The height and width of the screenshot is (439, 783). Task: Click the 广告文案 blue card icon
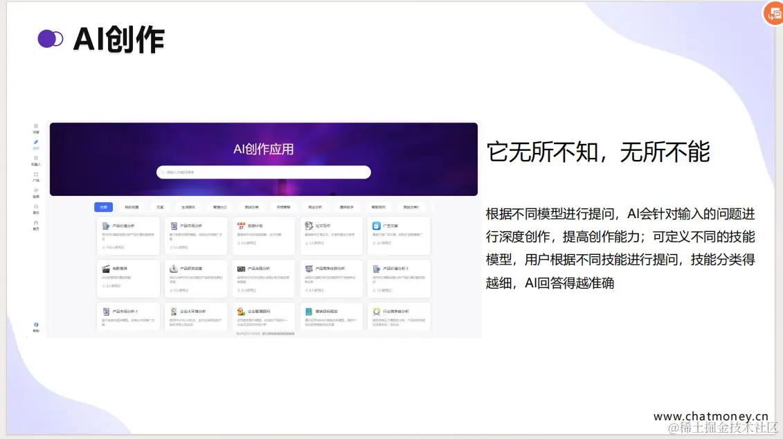point(377,226)
